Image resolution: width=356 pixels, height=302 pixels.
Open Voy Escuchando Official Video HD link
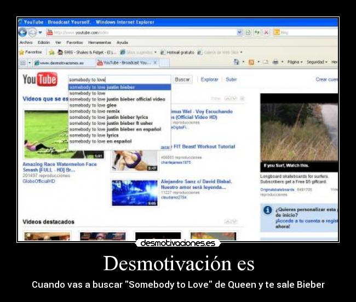tap(202, 115)
